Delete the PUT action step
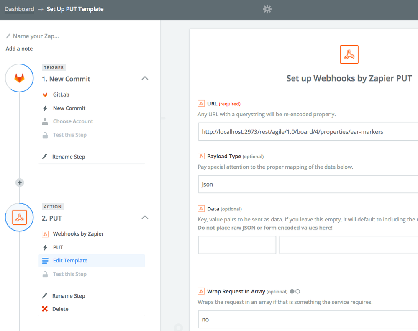 (60, 309)
